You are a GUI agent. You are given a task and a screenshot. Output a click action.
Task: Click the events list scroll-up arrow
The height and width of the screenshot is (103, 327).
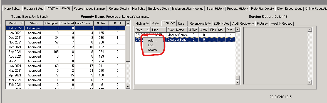(238, 30)
